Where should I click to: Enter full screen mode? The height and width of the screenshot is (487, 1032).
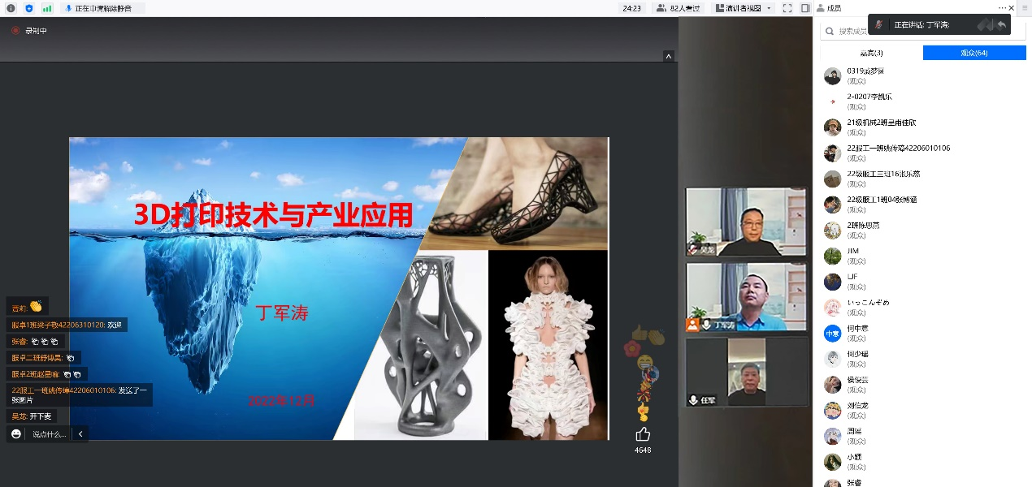pos(787,8)
